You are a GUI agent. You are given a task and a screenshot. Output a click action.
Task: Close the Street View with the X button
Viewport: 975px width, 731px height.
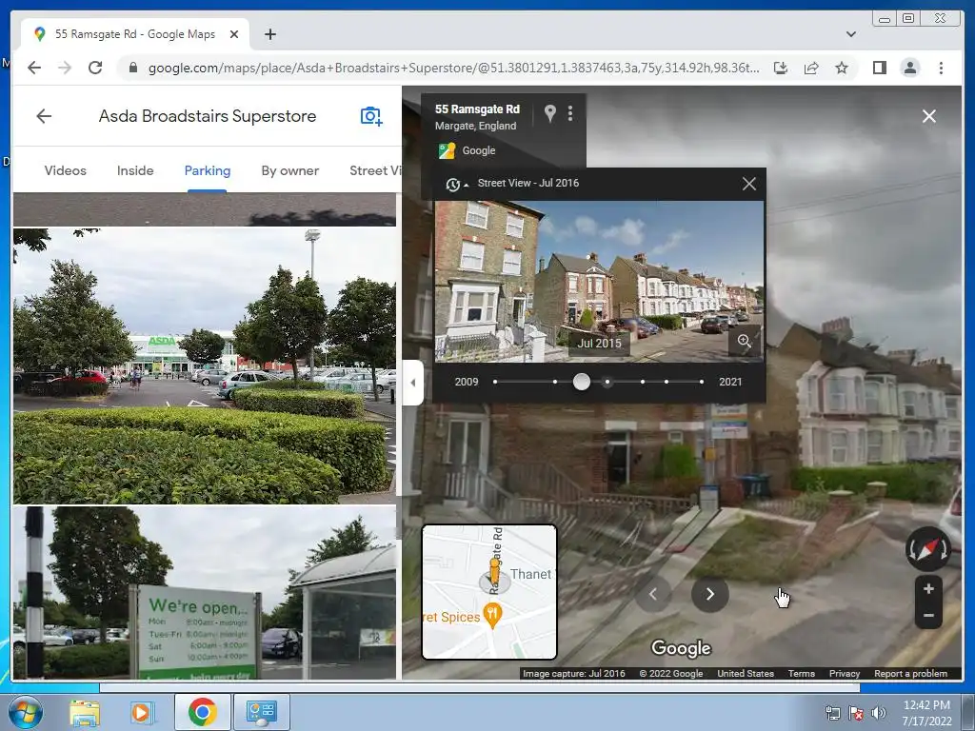tap(929, 116)
